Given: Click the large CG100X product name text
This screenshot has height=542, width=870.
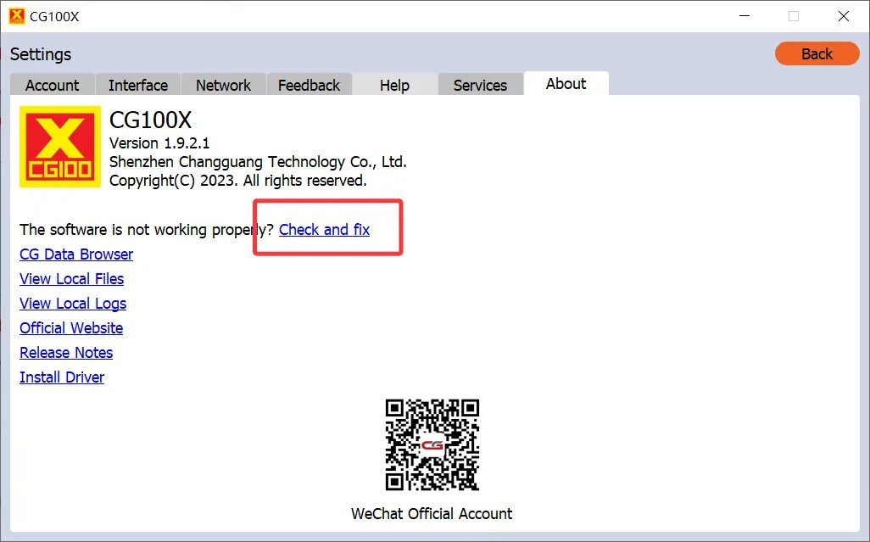Looking at the screenshot, I should (x=150, y=120).
